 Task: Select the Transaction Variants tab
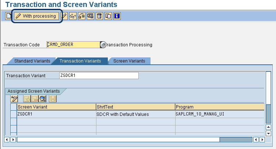pyautogui.click(x=80, y=61)
